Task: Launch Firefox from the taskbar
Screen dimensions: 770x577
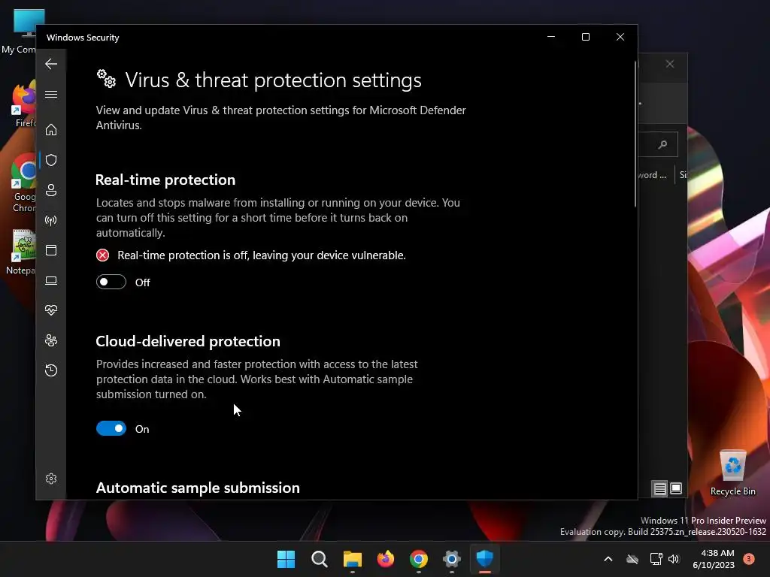Action: point(386,559)
